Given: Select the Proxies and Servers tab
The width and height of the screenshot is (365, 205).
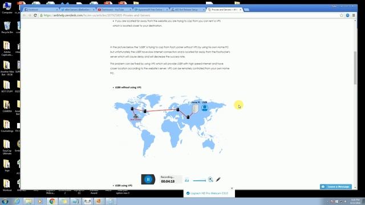Looking at the screenshot, I should pos(224,10).
